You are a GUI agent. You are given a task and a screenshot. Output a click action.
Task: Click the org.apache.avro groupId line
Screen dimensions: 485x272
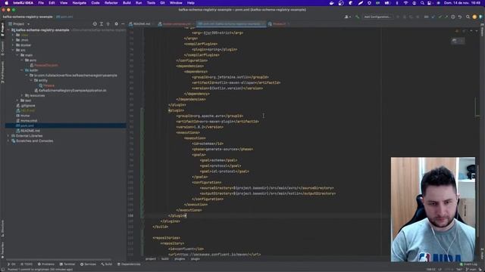tap(209, 116)
